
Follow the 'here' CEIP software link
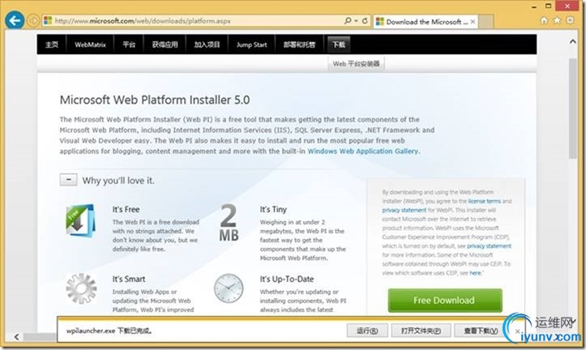click(475, 273)
